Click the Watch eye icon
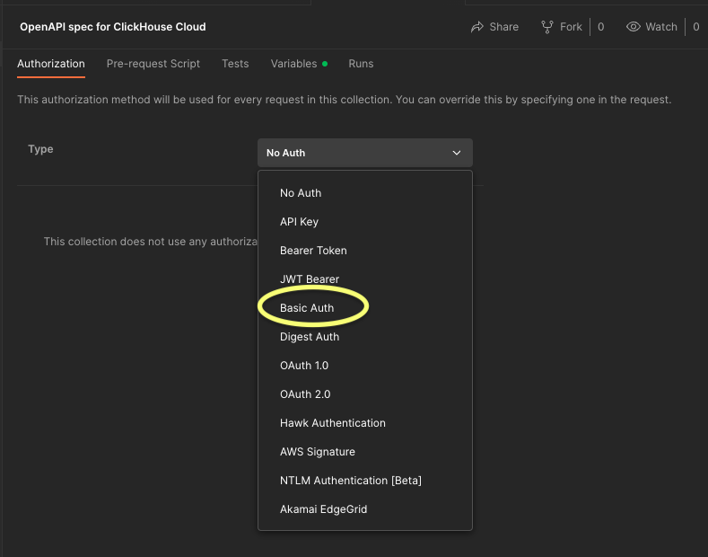The height and width of the screenshot is (557, 708). point(634,27)
